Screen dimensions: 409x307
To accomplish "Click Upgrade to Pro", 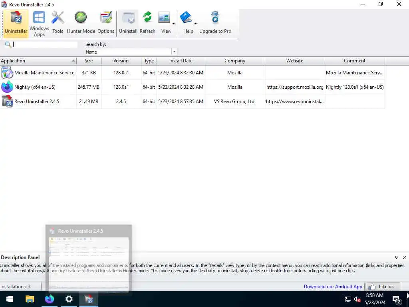I will [215, 23].
